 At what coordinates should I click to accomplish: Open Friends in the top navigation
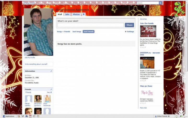coord(57,3)
